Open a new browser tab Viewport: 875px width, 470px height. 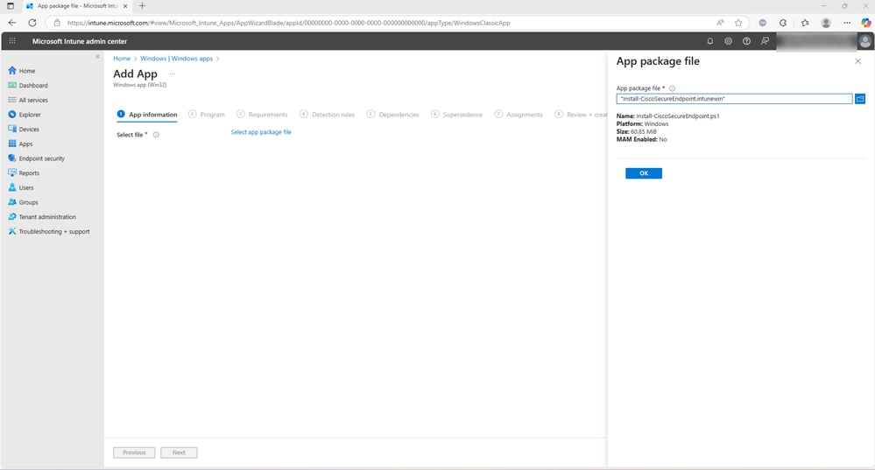pyautogui.click(x=142, y=6)
